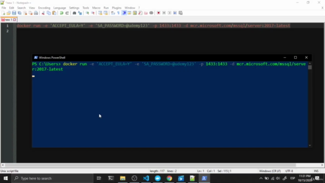Open the Search menu
Viewport: 325px width, 183px height.
click(x=21, y=8)
